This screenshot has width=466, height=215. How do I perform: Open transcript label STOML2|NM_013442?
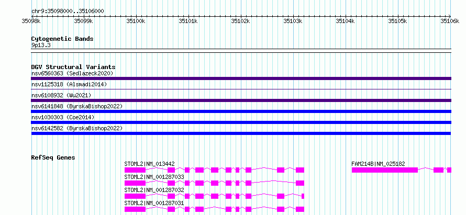(x=150, y=164)
